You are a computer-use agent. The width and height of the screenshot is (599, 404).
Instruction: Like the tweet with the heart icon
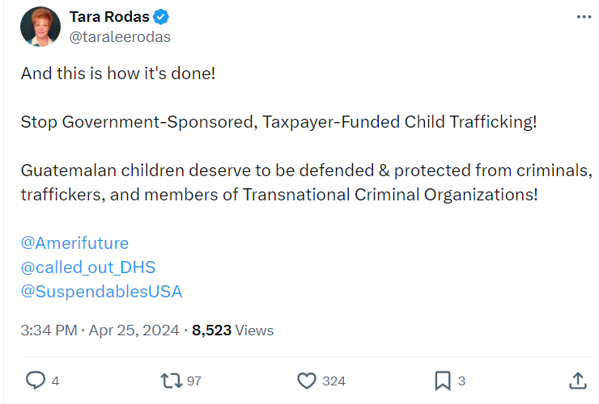pyautogui.click(x=307, y=380)
